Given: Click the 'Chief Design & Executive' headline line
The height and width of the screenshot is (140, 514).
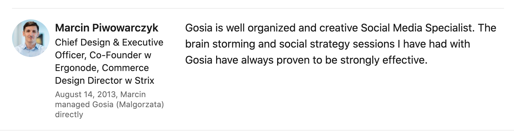Looking at the screenshot, I should (x=109, y=43).
